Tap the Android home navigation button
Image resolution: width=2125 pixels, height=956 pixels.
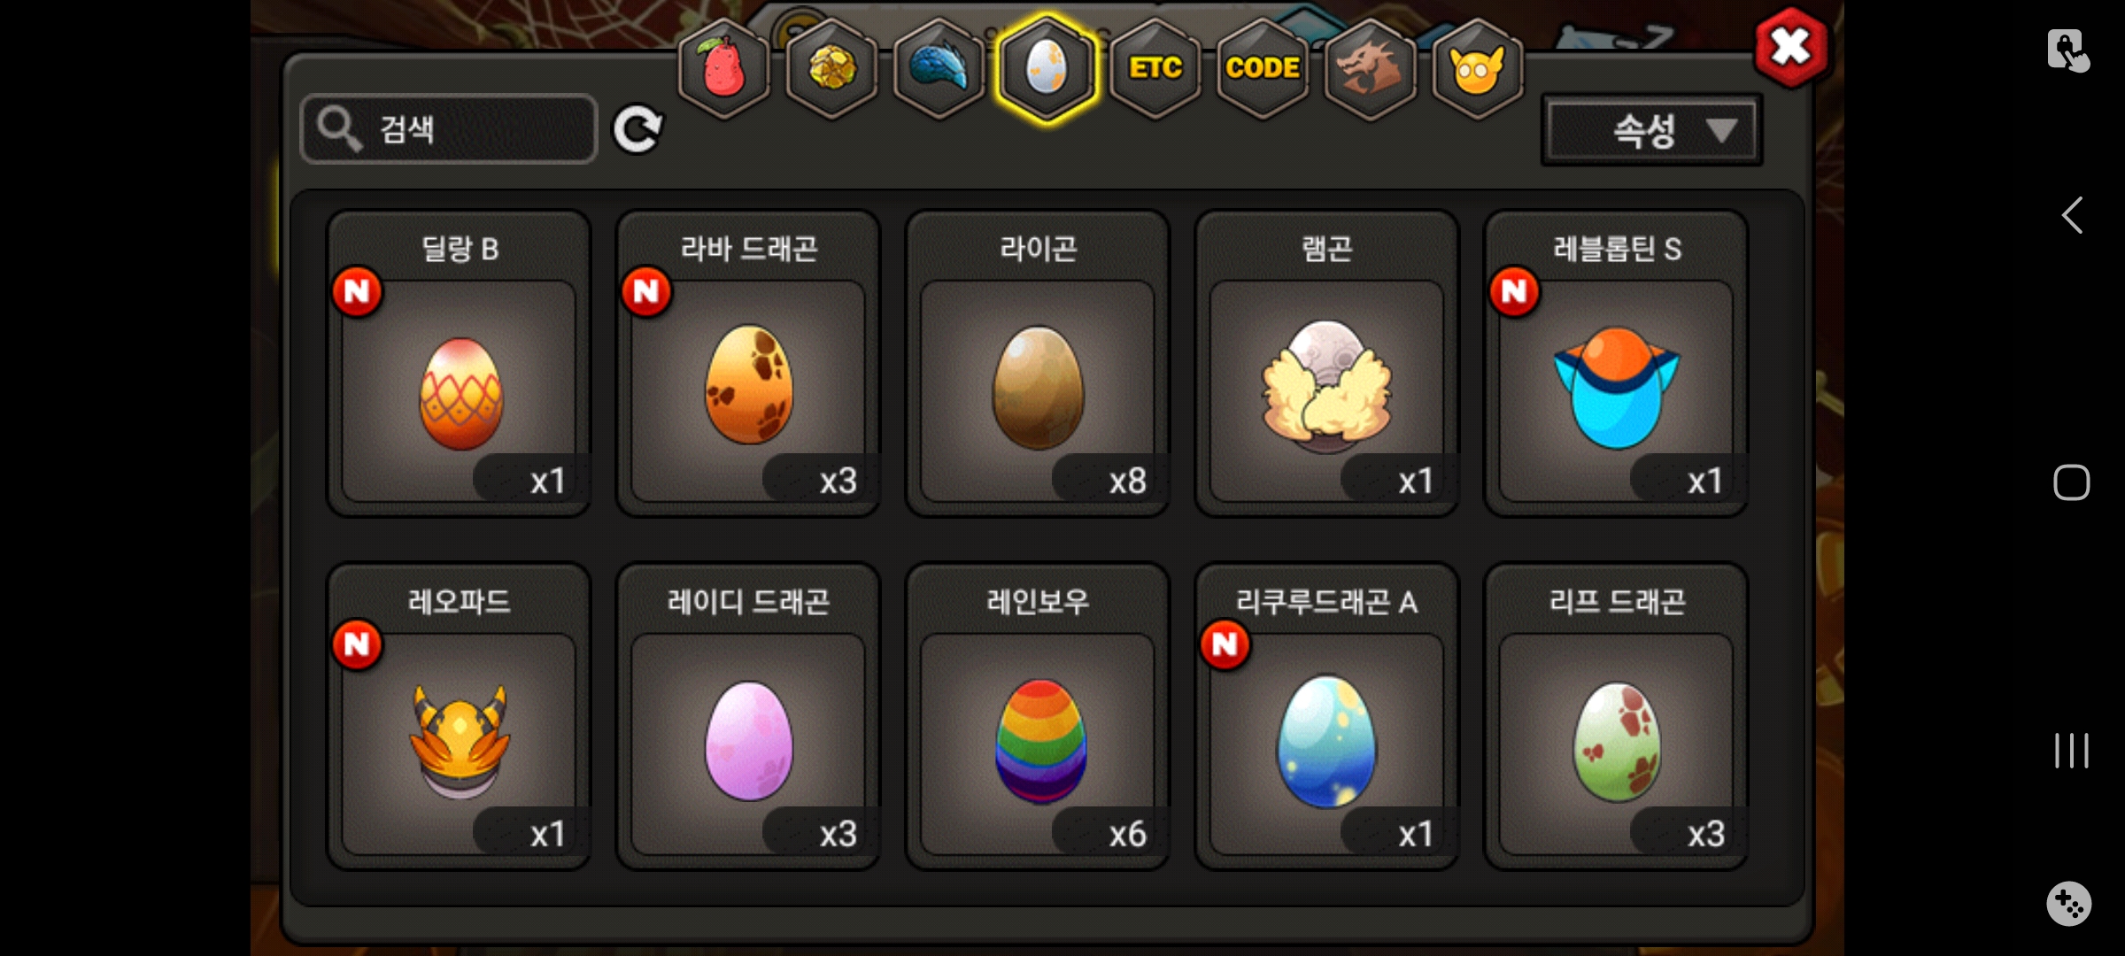pyautogui.click(x=2072, y=482)
